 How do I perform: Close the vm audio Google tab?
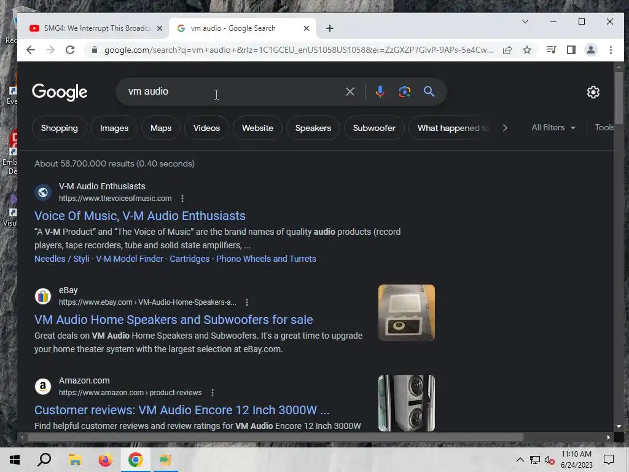tap(306, 28)
